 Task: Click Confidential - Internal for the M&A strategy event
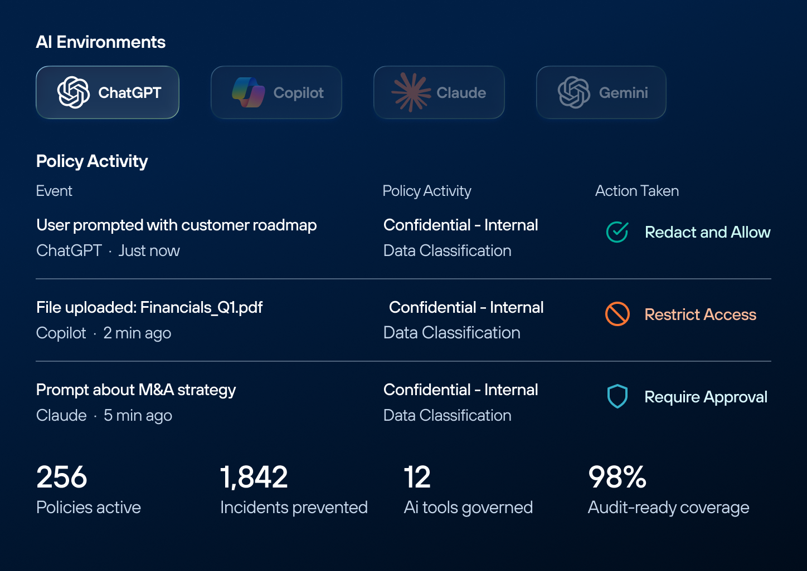461,390
